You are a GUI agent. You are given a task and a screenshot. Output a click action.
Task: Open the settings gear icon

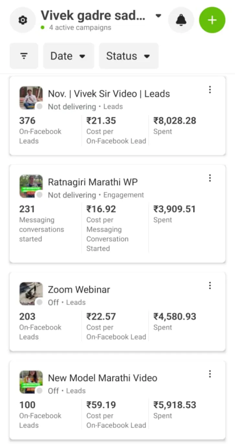pos(22,20)
